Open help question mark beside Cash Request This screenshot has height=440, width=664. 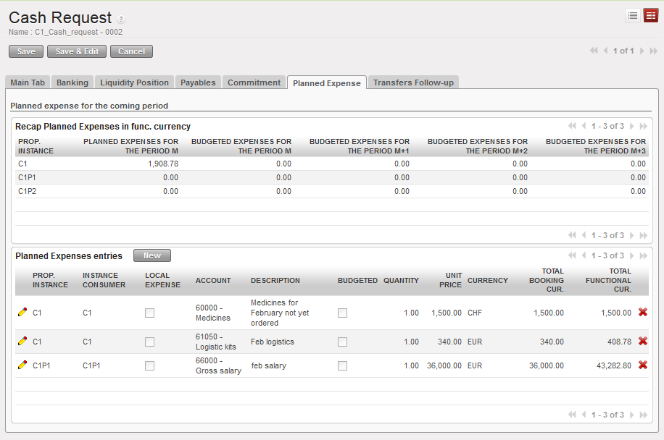coord(121,20)
